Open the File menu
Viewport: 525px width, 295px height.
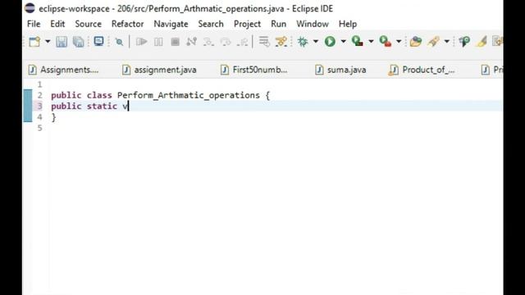[x=34, y=24]
